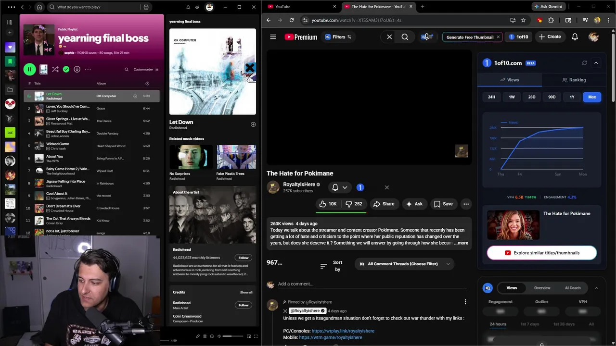
Task: Pause the playlist with the green pause button
Action: click(29, 69)
